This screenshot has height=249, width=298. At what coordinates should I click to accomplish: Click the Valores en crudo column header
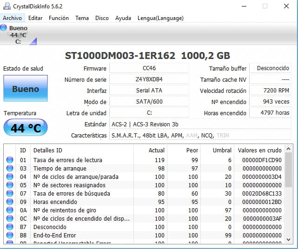click(259, 150)
